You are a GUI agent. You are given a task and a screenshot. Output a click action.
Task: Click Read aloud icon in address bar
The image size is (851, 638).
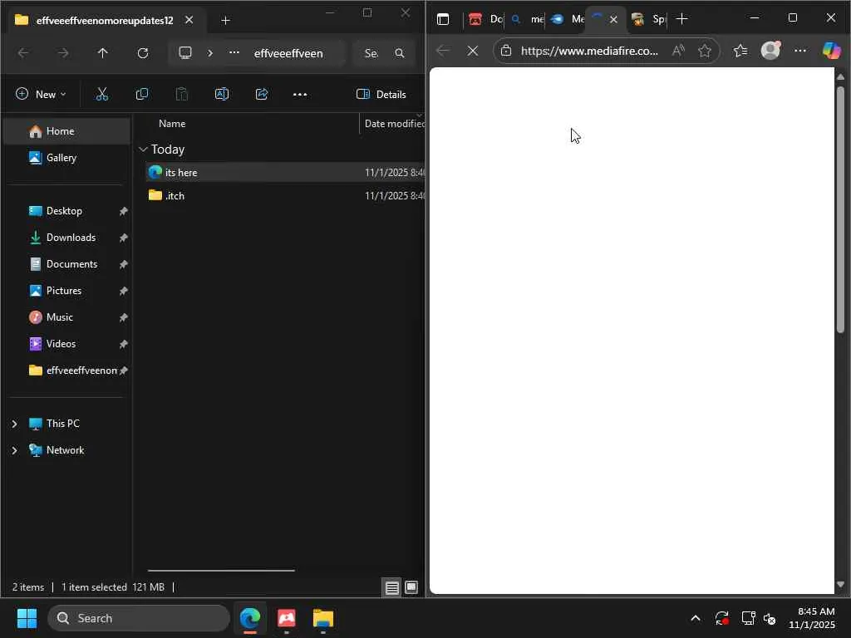(x=678, y=51)
